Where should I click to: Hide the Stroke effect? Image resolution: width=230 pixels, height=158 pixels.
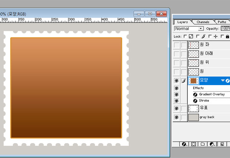click(x=176, y=101)
